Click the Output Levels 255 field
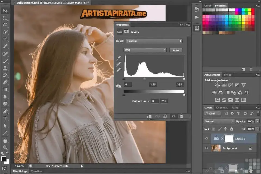This screenshot has width=261, height=174. click(x=164, y=101)
